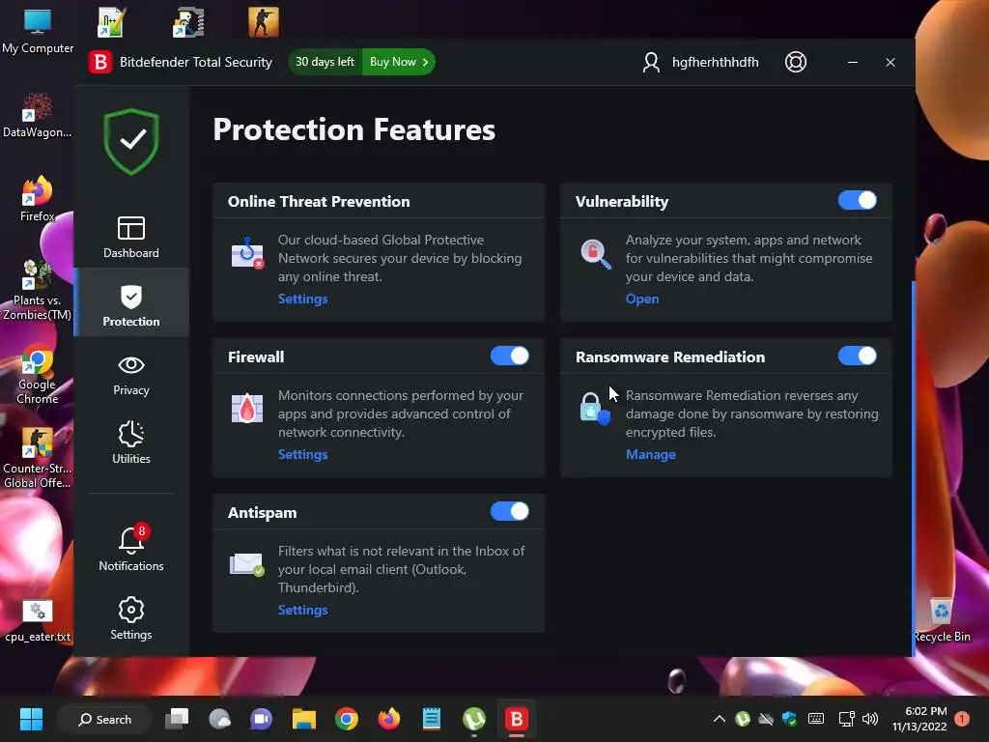The height and width of the screenshot is (742, 989).
Task: Open Bitdefender Settings gear in sidebar
Action: (x=131, y=618)
